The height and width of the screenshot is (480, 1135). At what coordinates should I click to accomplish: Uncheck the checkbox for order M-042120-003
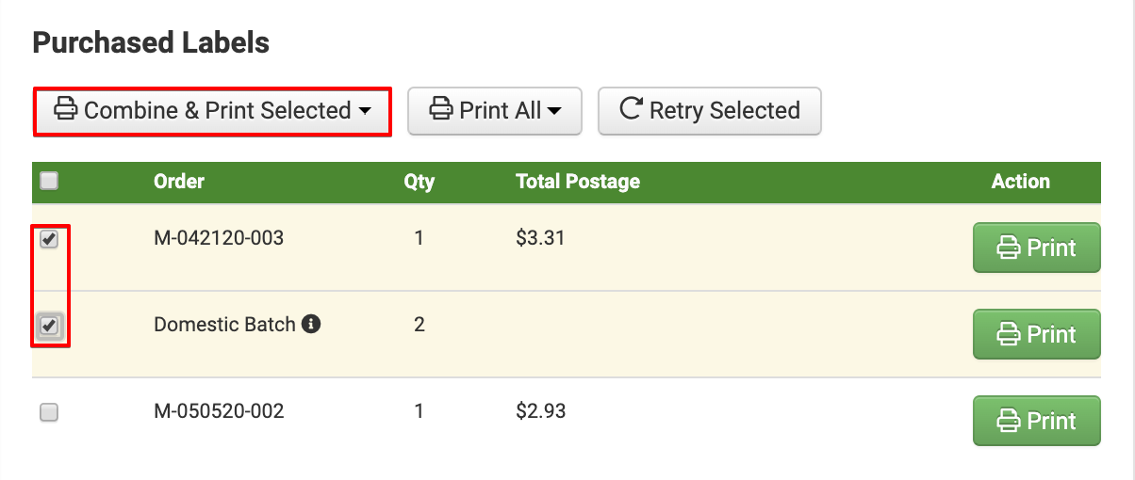pyautogui.click(x=49, y=239)
